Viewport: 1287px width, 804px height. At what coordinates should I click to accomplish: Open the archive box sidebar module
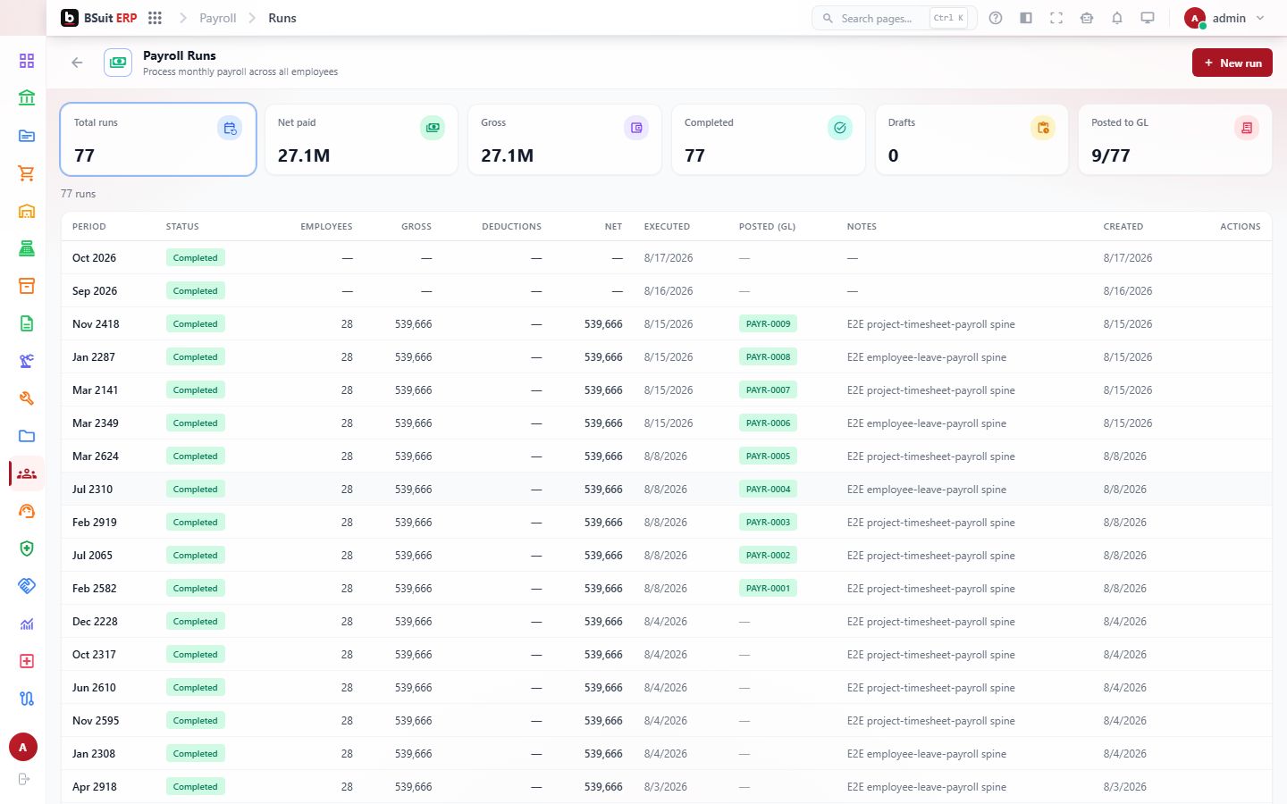click(27, 286)
